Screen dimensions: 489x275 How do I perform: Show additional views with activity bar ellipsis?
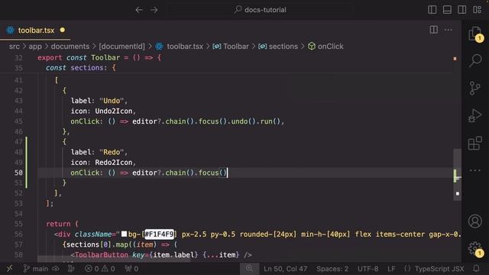(x=475, y=170)
